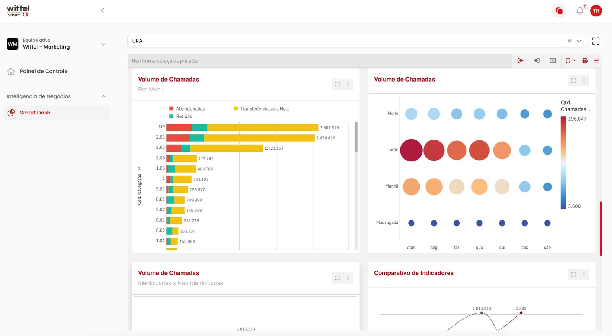This screenshot has width=612, height=336.
Task: Maximize the Por Menu chart panel
Action: [x=337, y=84]
